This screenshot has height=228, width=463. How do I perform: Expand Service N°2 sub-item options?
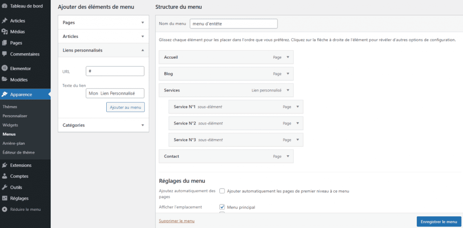(x=298, y=123)
